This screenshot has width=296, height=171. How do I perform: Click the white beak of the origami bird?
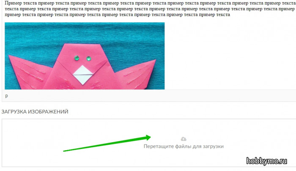[83, 75]
